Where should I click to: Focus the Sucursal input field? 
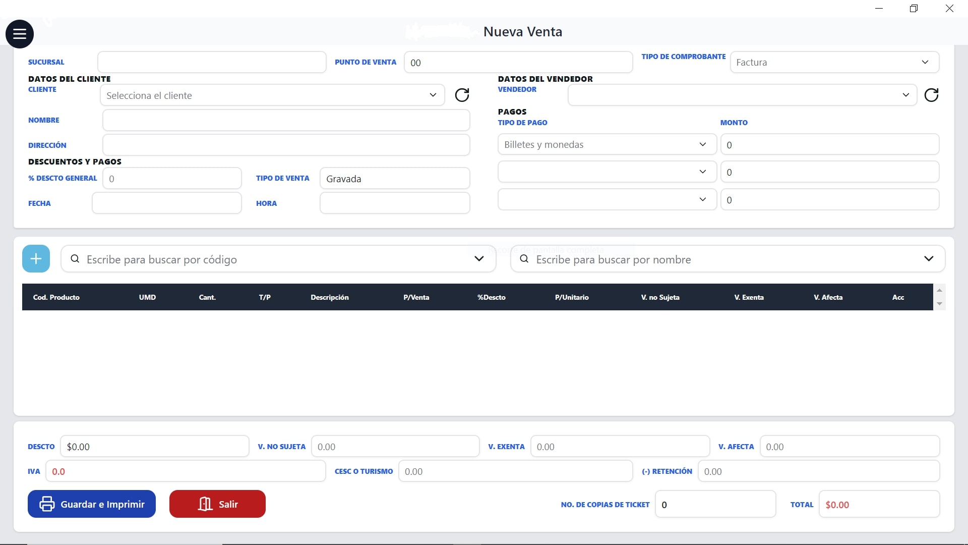(x=212, y=62)
